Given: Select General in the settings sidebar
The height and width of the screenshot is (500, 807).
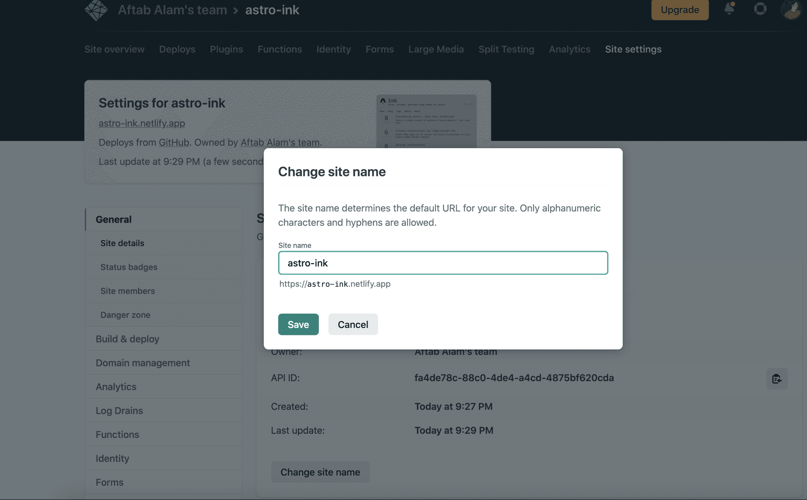Looking at the screenshot, I should (164, 219).
